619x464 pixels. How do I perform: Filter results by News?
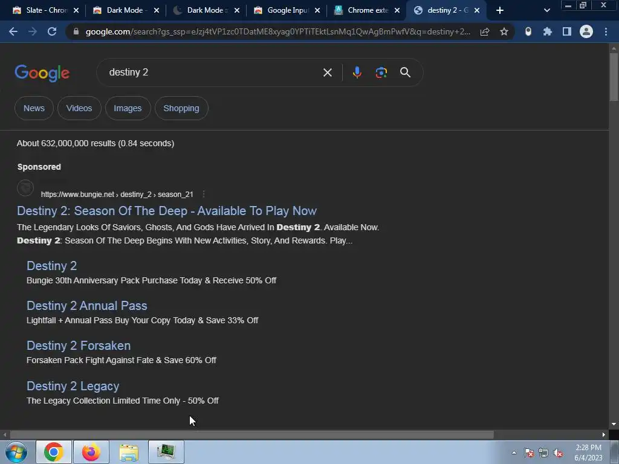tap(34, 108)
